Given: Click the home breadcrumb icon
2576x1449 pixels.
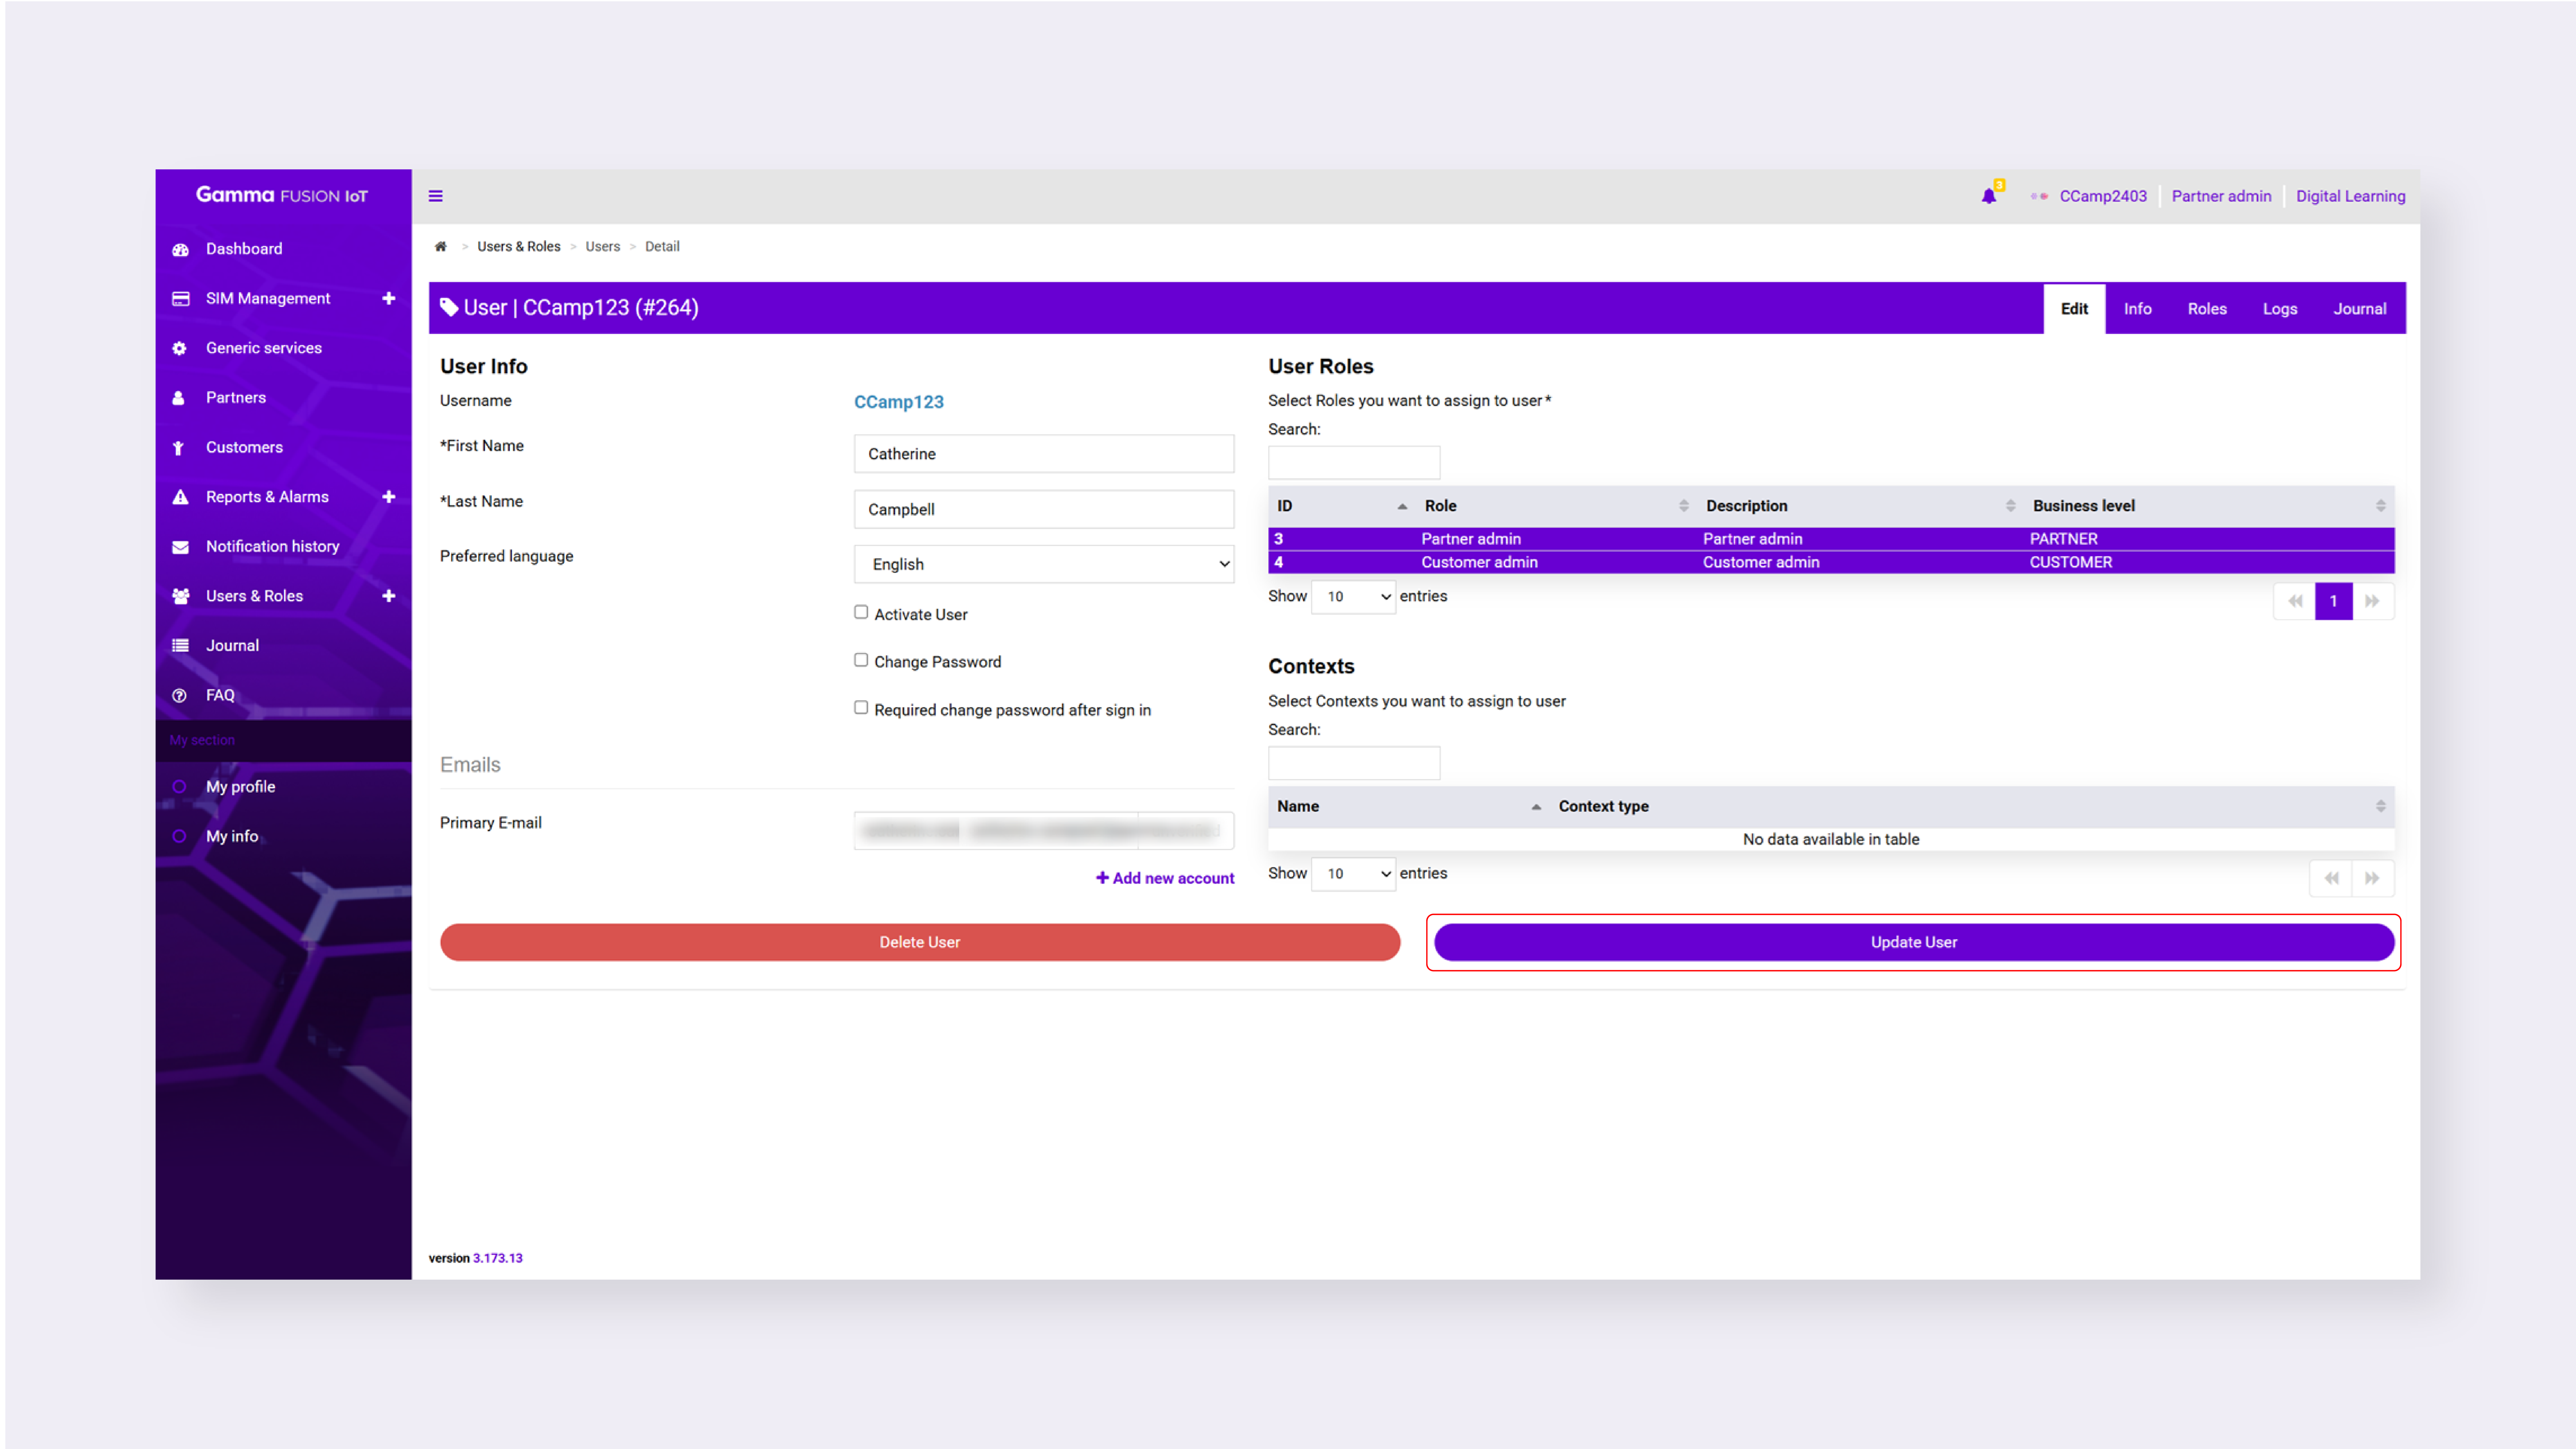Looking at the screenshot, I should click(440, 246).
